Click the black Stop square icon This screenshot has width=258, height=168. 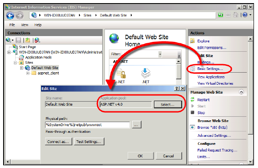[192, 112]
